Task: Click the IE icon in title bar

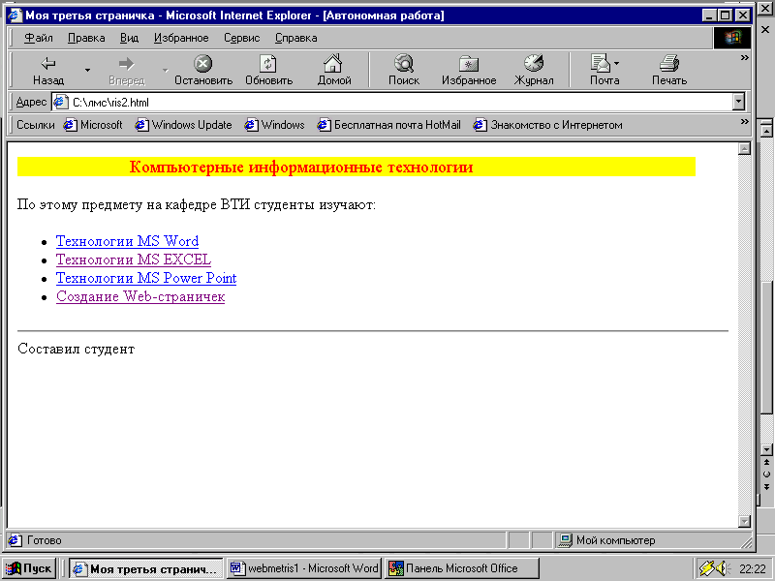Action: (x=15, y=15)
